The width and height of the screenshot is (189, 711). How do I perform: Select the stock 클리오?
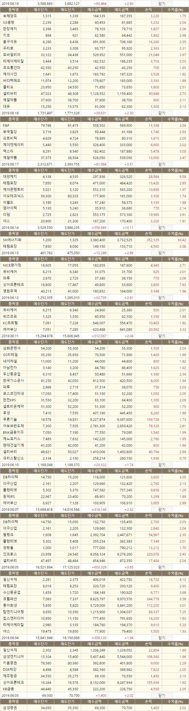pos(8,87)
